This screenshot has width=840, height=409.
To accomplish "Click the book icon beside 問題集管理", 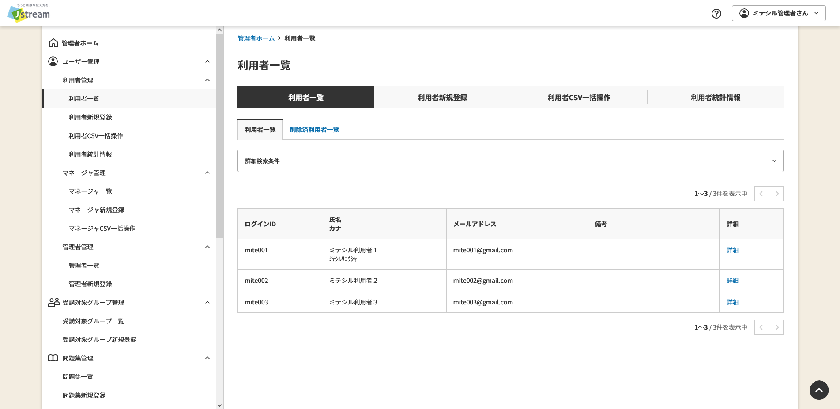I will pos(53,358).
